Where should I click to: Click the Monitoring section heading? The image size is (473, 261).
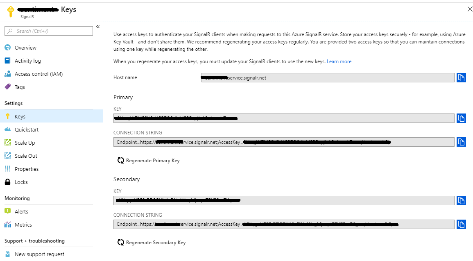point(17,198)
